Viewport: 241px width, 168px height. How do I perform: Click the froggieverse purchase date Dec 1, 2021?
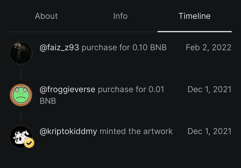coord(209,89)
